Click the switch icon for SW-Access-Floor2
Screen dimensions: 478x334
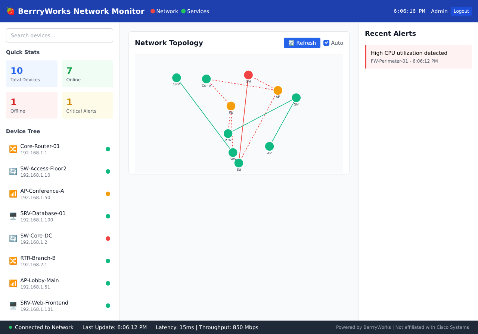[13, 171]
